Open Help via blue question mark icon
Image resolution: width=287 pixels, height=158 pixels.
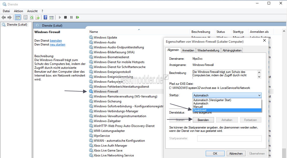45,17
